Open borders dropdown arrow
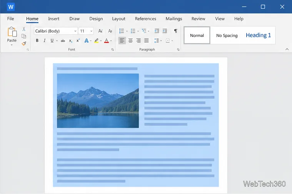 (x=172, y=41)
